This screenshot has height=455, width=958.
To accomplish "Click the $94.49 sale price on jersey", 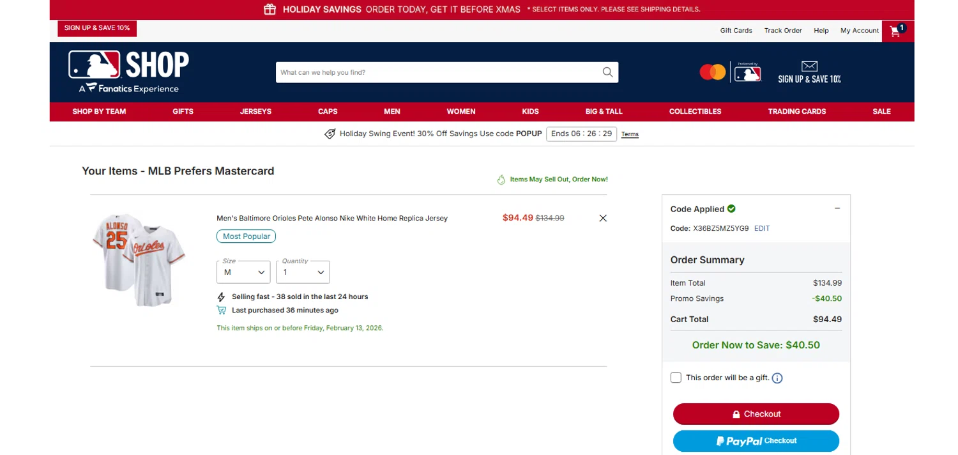I will (518, 218).
